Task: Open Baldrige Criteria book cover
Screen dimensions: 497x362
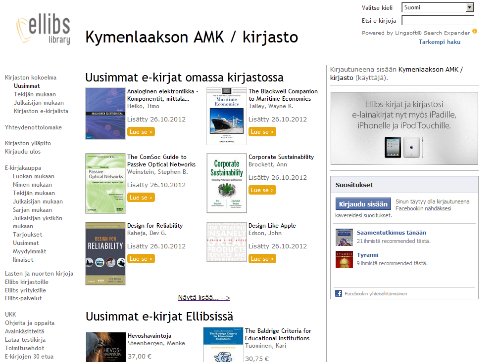Action: point(223,345)
